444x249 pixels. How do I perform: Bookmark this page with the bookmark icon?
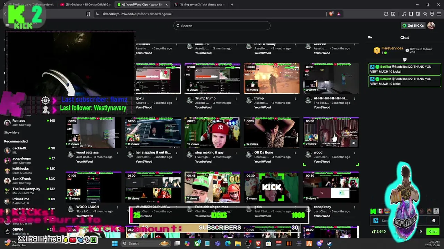click(x=88, y=14)
